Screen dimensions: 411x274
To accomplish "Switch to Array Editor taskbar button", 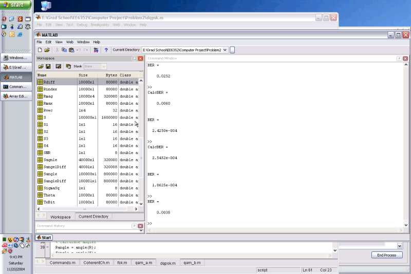I will pyautogui.click(x=16, y=96).
